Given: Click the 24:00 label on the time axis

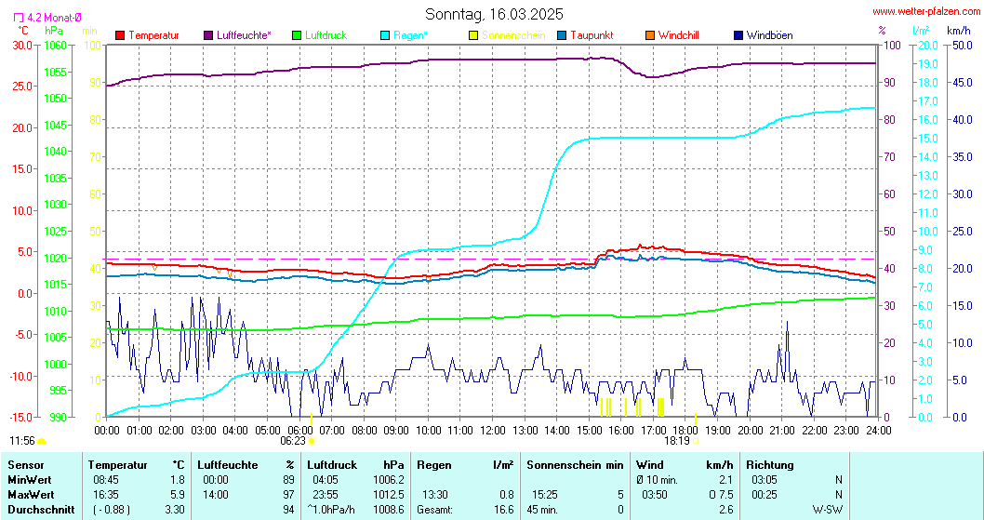Looking at the screenshot, I should [x=878, y=430].
